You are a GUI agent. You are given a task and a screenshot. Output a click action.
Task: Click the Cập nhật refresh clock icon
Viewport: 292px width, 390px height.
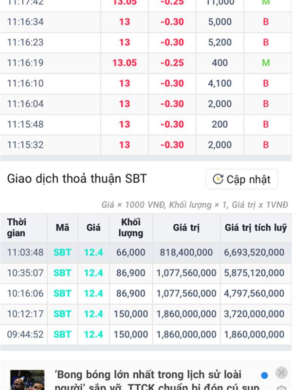[218, 179]
